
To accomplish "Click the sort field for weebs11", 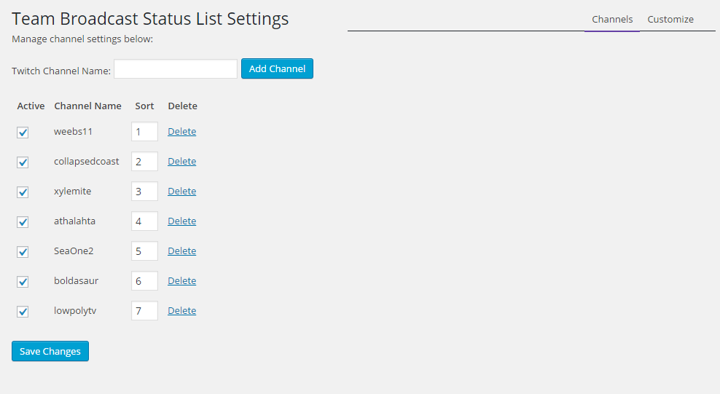I will coord(144,132).
